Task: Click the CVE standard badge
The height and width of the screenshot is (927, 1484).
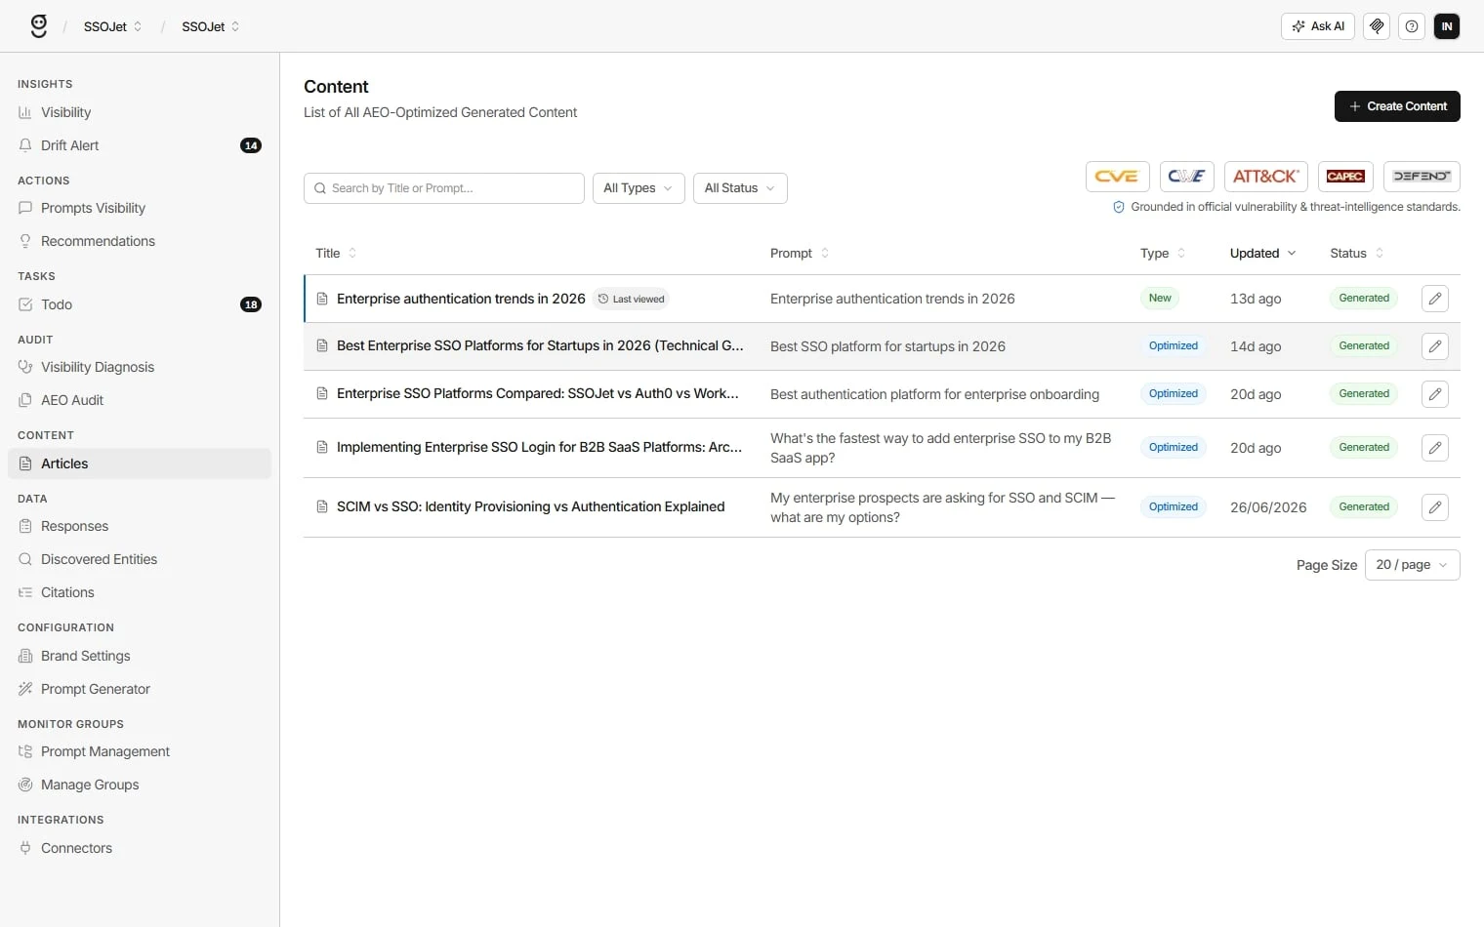Action: pyautogui.click(x=1117, y=177)
